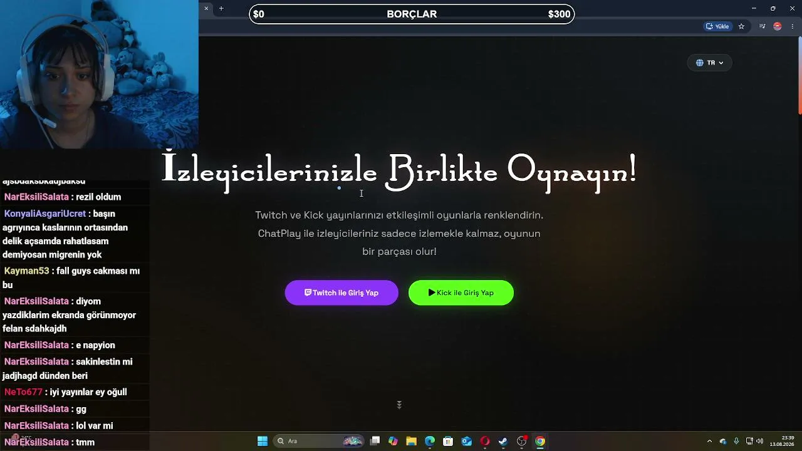Viewport: 802px width, 451px height.
Task: Click the $0 amount in the debt bar
Action: [259, 14]
